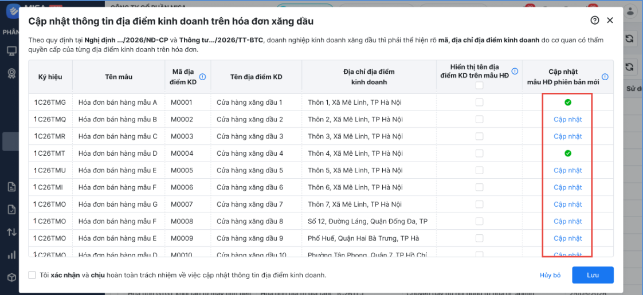Open the transfer arrows icon in sidebar
The width and height of the screenshot is (643, 295).
12,233
